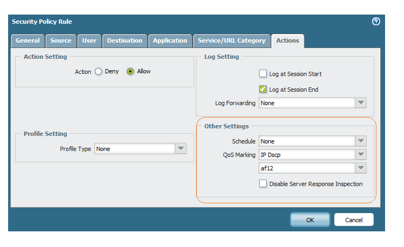Select the Allow action radio button
Viewport: 404px width, 247px height.
pyautogui.click(x=130, y=71)
